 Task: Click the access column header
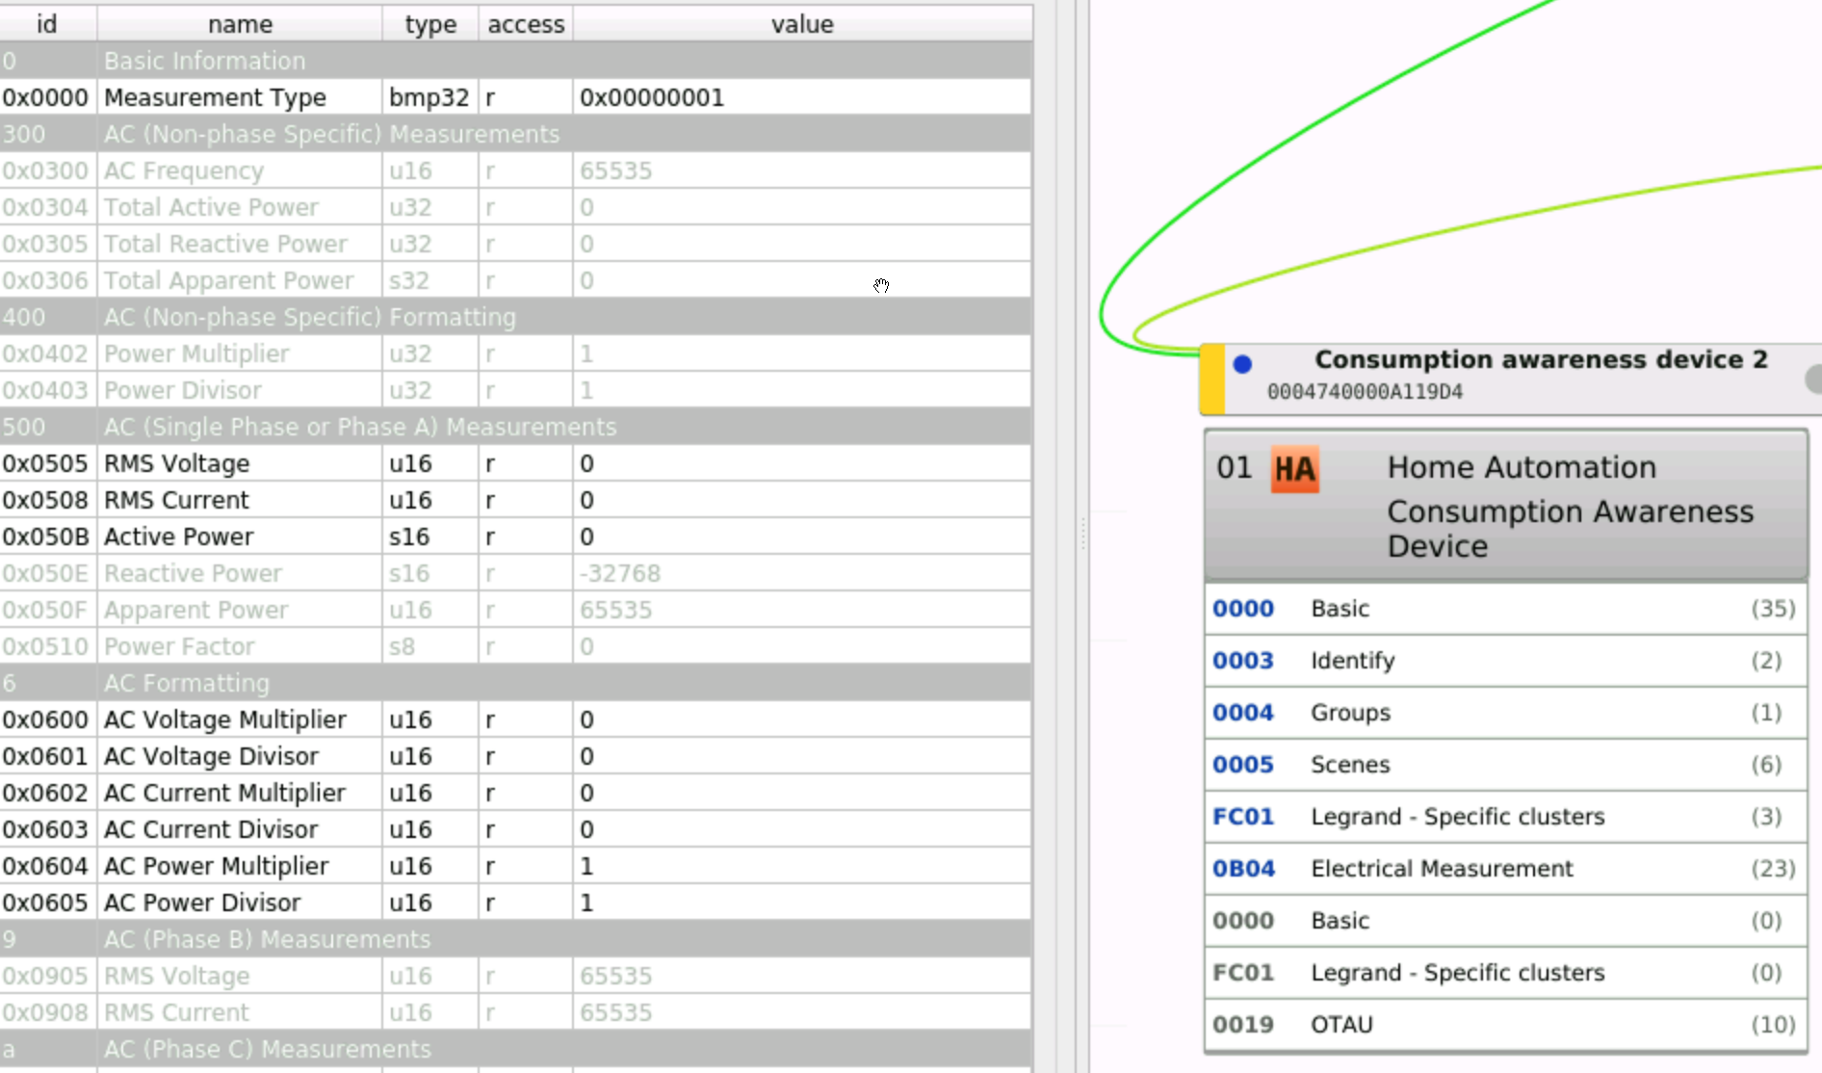pyautogui.click(x=526, y=24)
